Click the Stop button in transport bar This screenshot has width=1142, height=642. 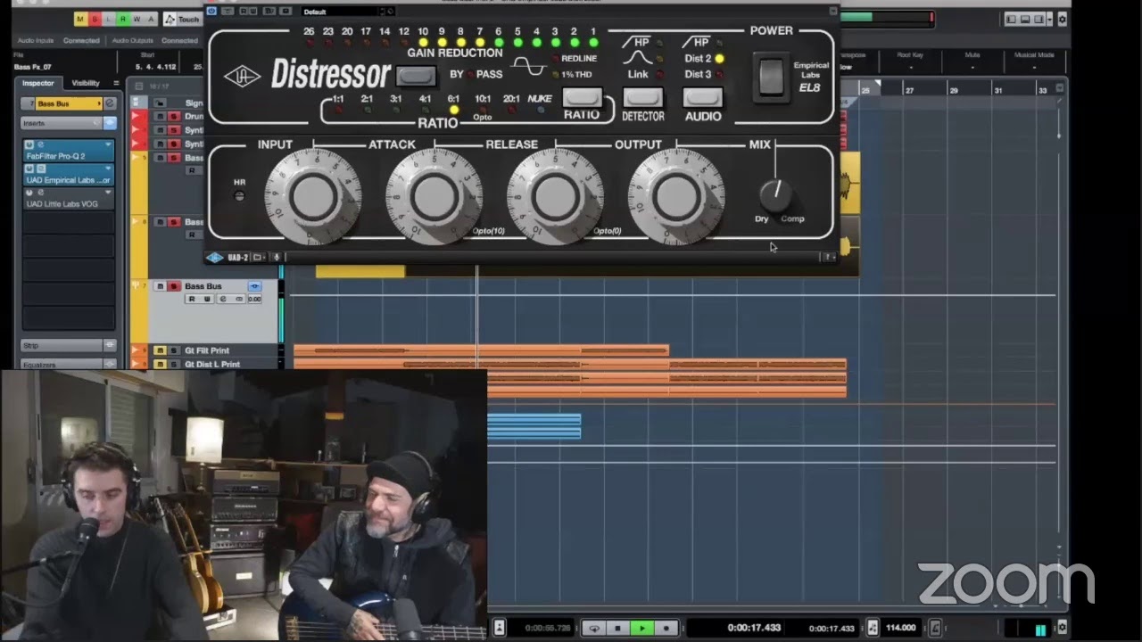click(x=617, y=628)
